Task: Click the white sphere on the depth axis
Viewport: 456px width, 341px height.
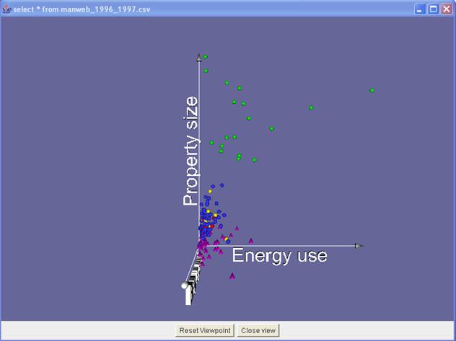Action: coord(185,286)
